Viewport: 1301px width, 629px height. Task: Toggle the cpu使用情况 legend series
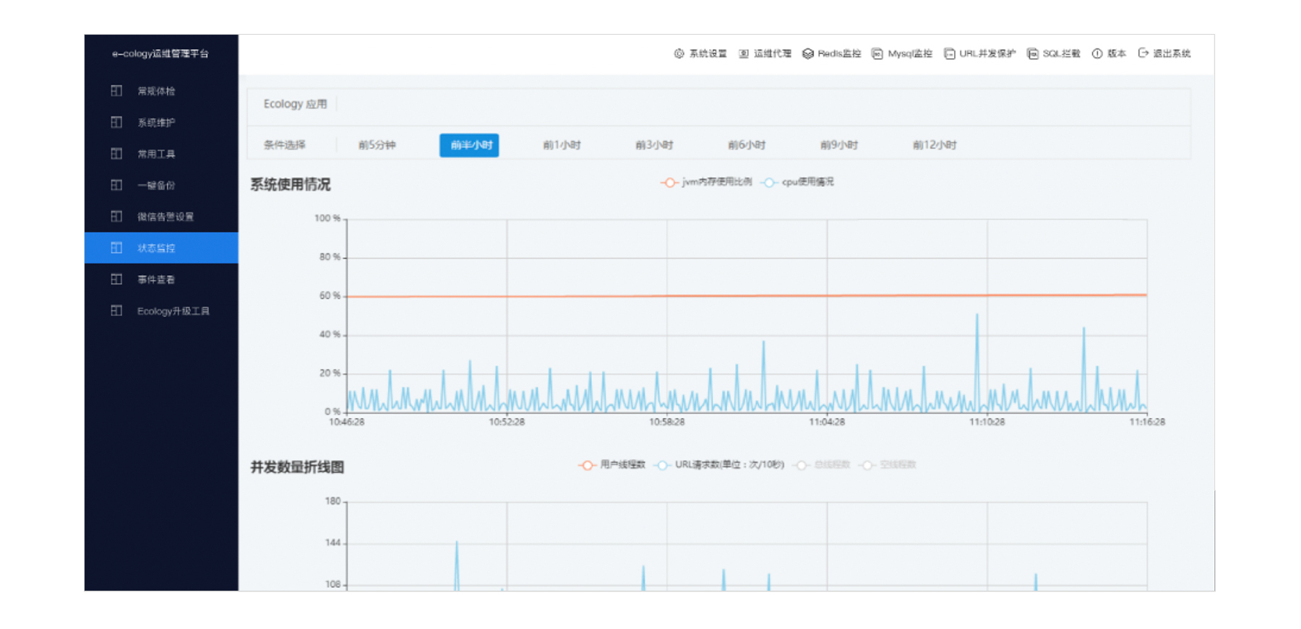click(x=798, y=182)
